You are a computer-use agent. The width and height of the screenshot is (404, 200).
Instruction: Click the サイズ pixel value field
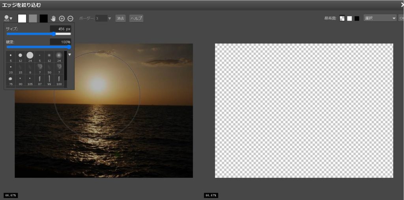pyautogui.click(x=60, y=29)
